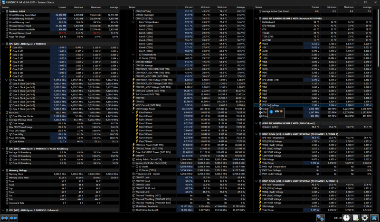Click the vertical scrollbar on the right
This screenshot has width=380, height=222.
coord(378,38)
